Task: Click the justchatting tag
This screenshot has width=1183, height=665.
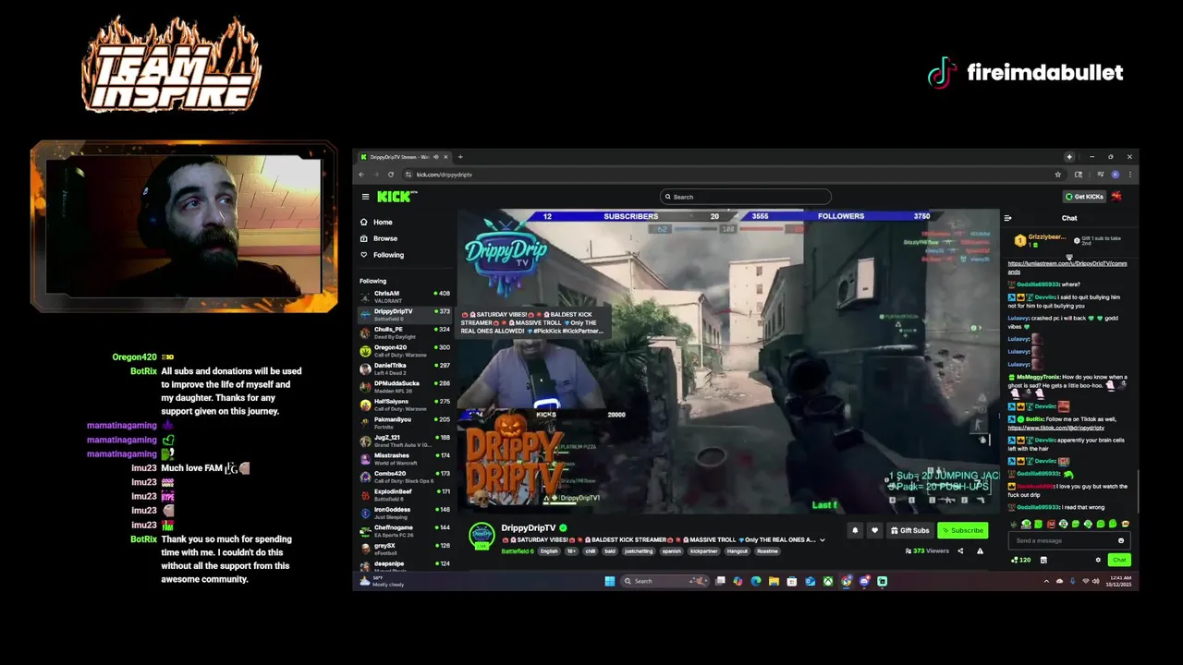Action: 639,551
